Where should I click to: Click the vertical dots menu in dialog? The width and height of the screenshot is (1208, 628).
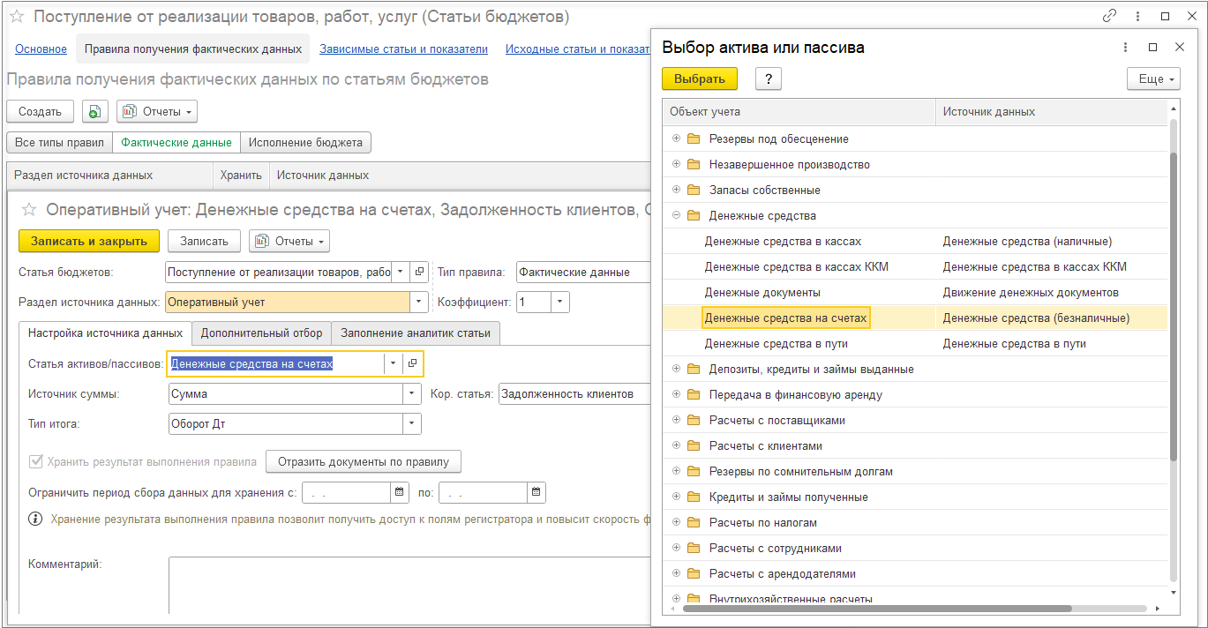coord(1126,48)
